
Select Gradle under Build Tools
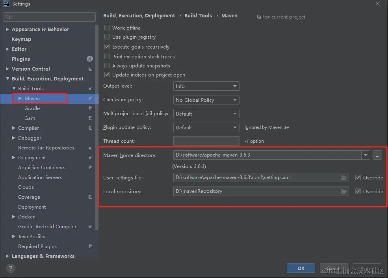tap(32, 108)
